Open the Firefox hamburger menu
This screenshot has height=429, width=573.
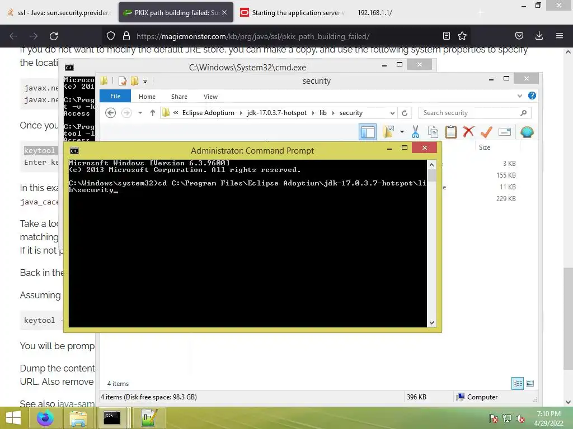point(560,36)
